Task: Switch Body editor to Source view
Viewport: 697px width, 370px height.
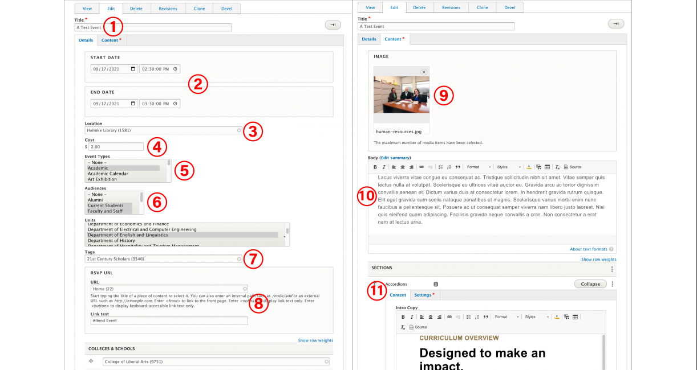Action: [x=573, y=167]
